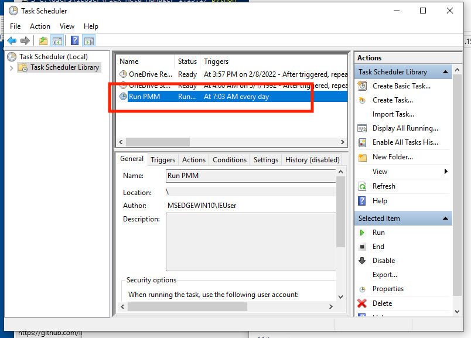This screenshot has height=338, width=471.
Task: Click Import Task... in Actions pane
Action: pos(393,114)
